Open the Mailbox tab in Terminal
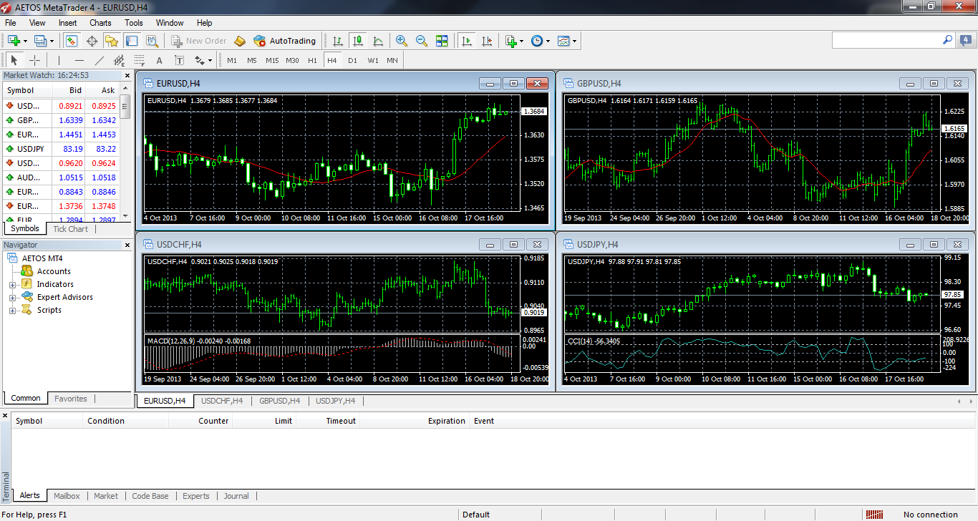 pos(67,496)
